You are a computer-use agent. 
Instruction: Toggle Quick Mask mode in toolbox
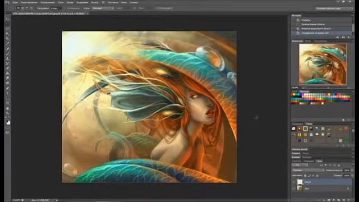(x=7, y=127)
